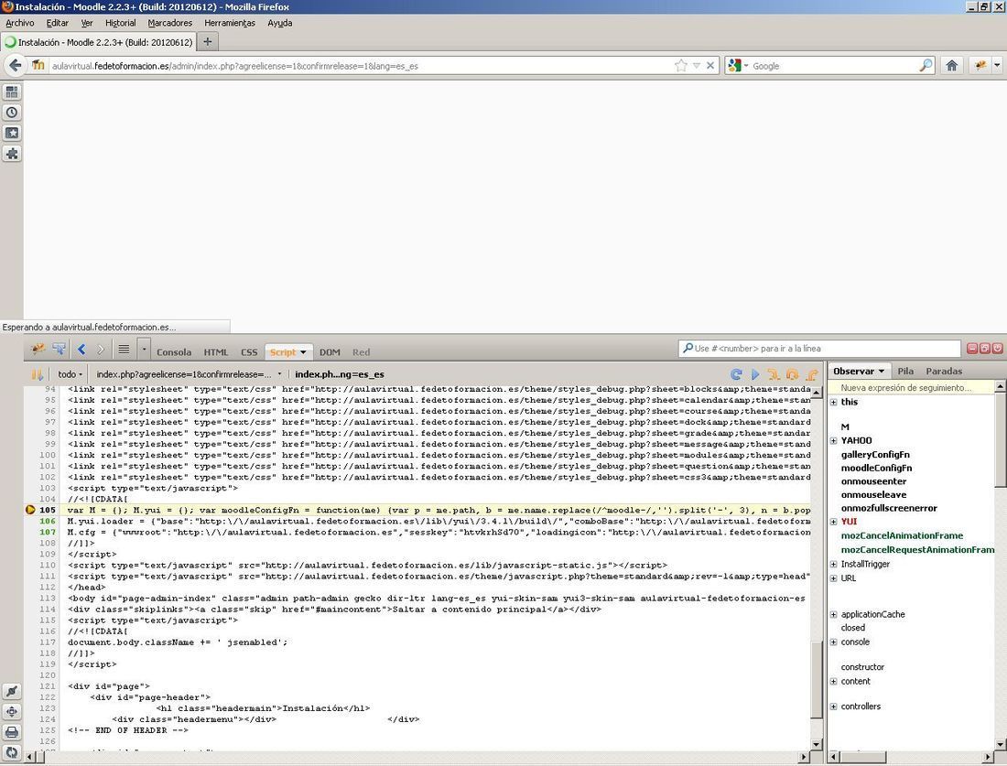Screen dimensions: 1007x766
Task: Click the script panel vertical scrollbar thumb
Action: point(817,681)
